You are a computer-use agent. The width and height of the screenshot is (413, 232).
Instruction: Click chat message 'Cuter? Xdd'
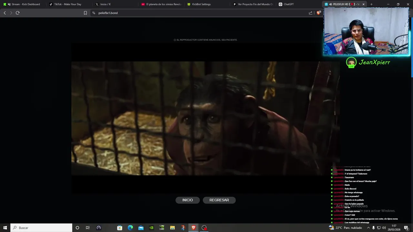tap(350, 215)
